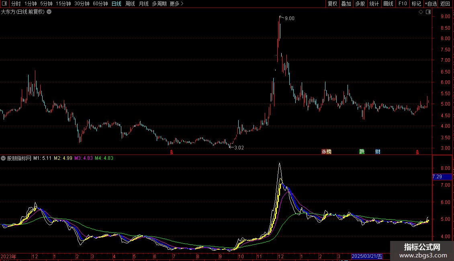Click the diamond marker icon above the chart
The width and height of the screenshot is (454, 261).
(x=421, y=12)
